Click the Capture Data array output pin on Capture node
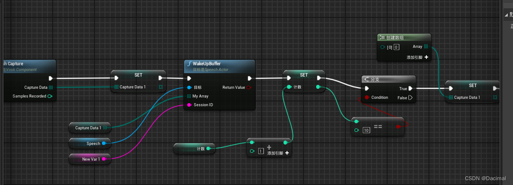This screenshot has width=513, height=185. [51, 87]
